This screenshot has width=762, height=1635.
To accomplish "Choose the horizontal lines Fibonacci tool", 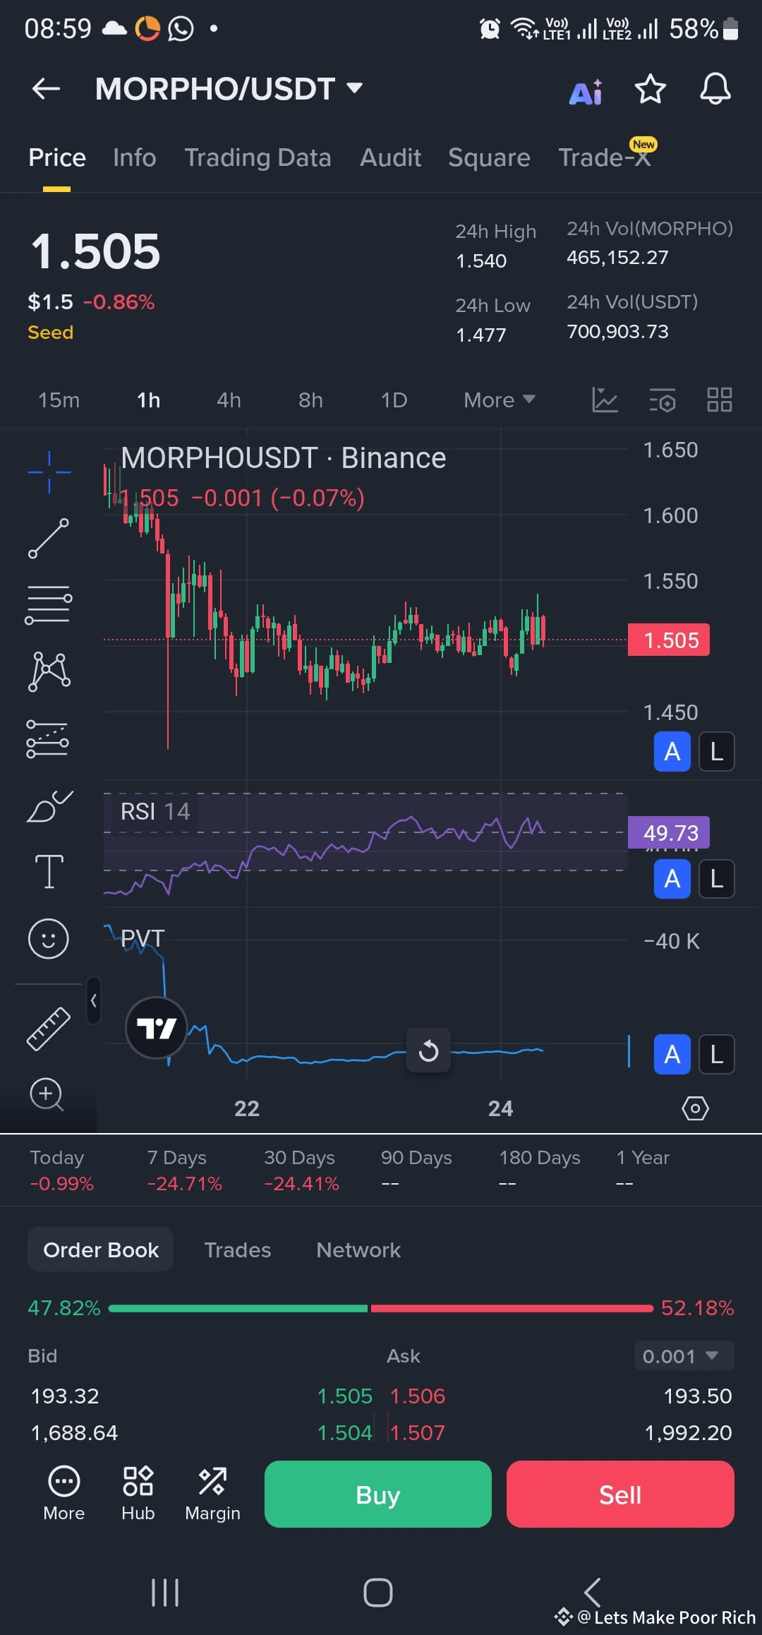I will click(49, 604).
